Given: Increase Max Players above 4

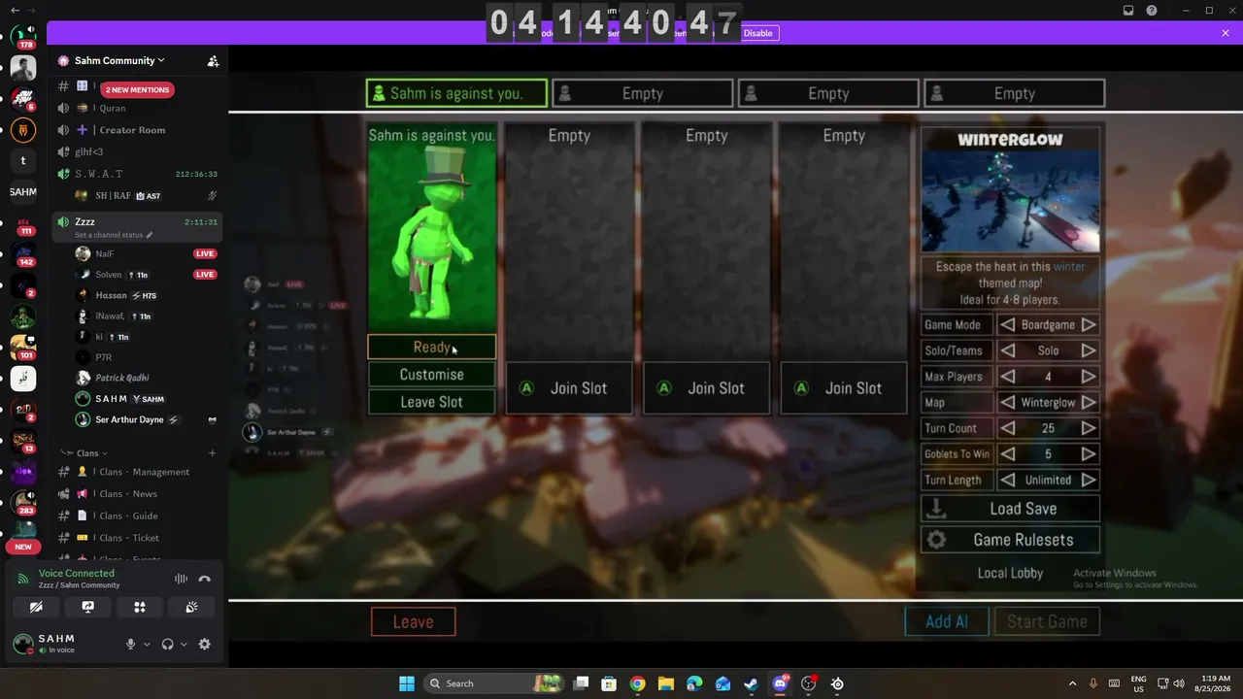Looking at the screenshot, I should 1089,377.
